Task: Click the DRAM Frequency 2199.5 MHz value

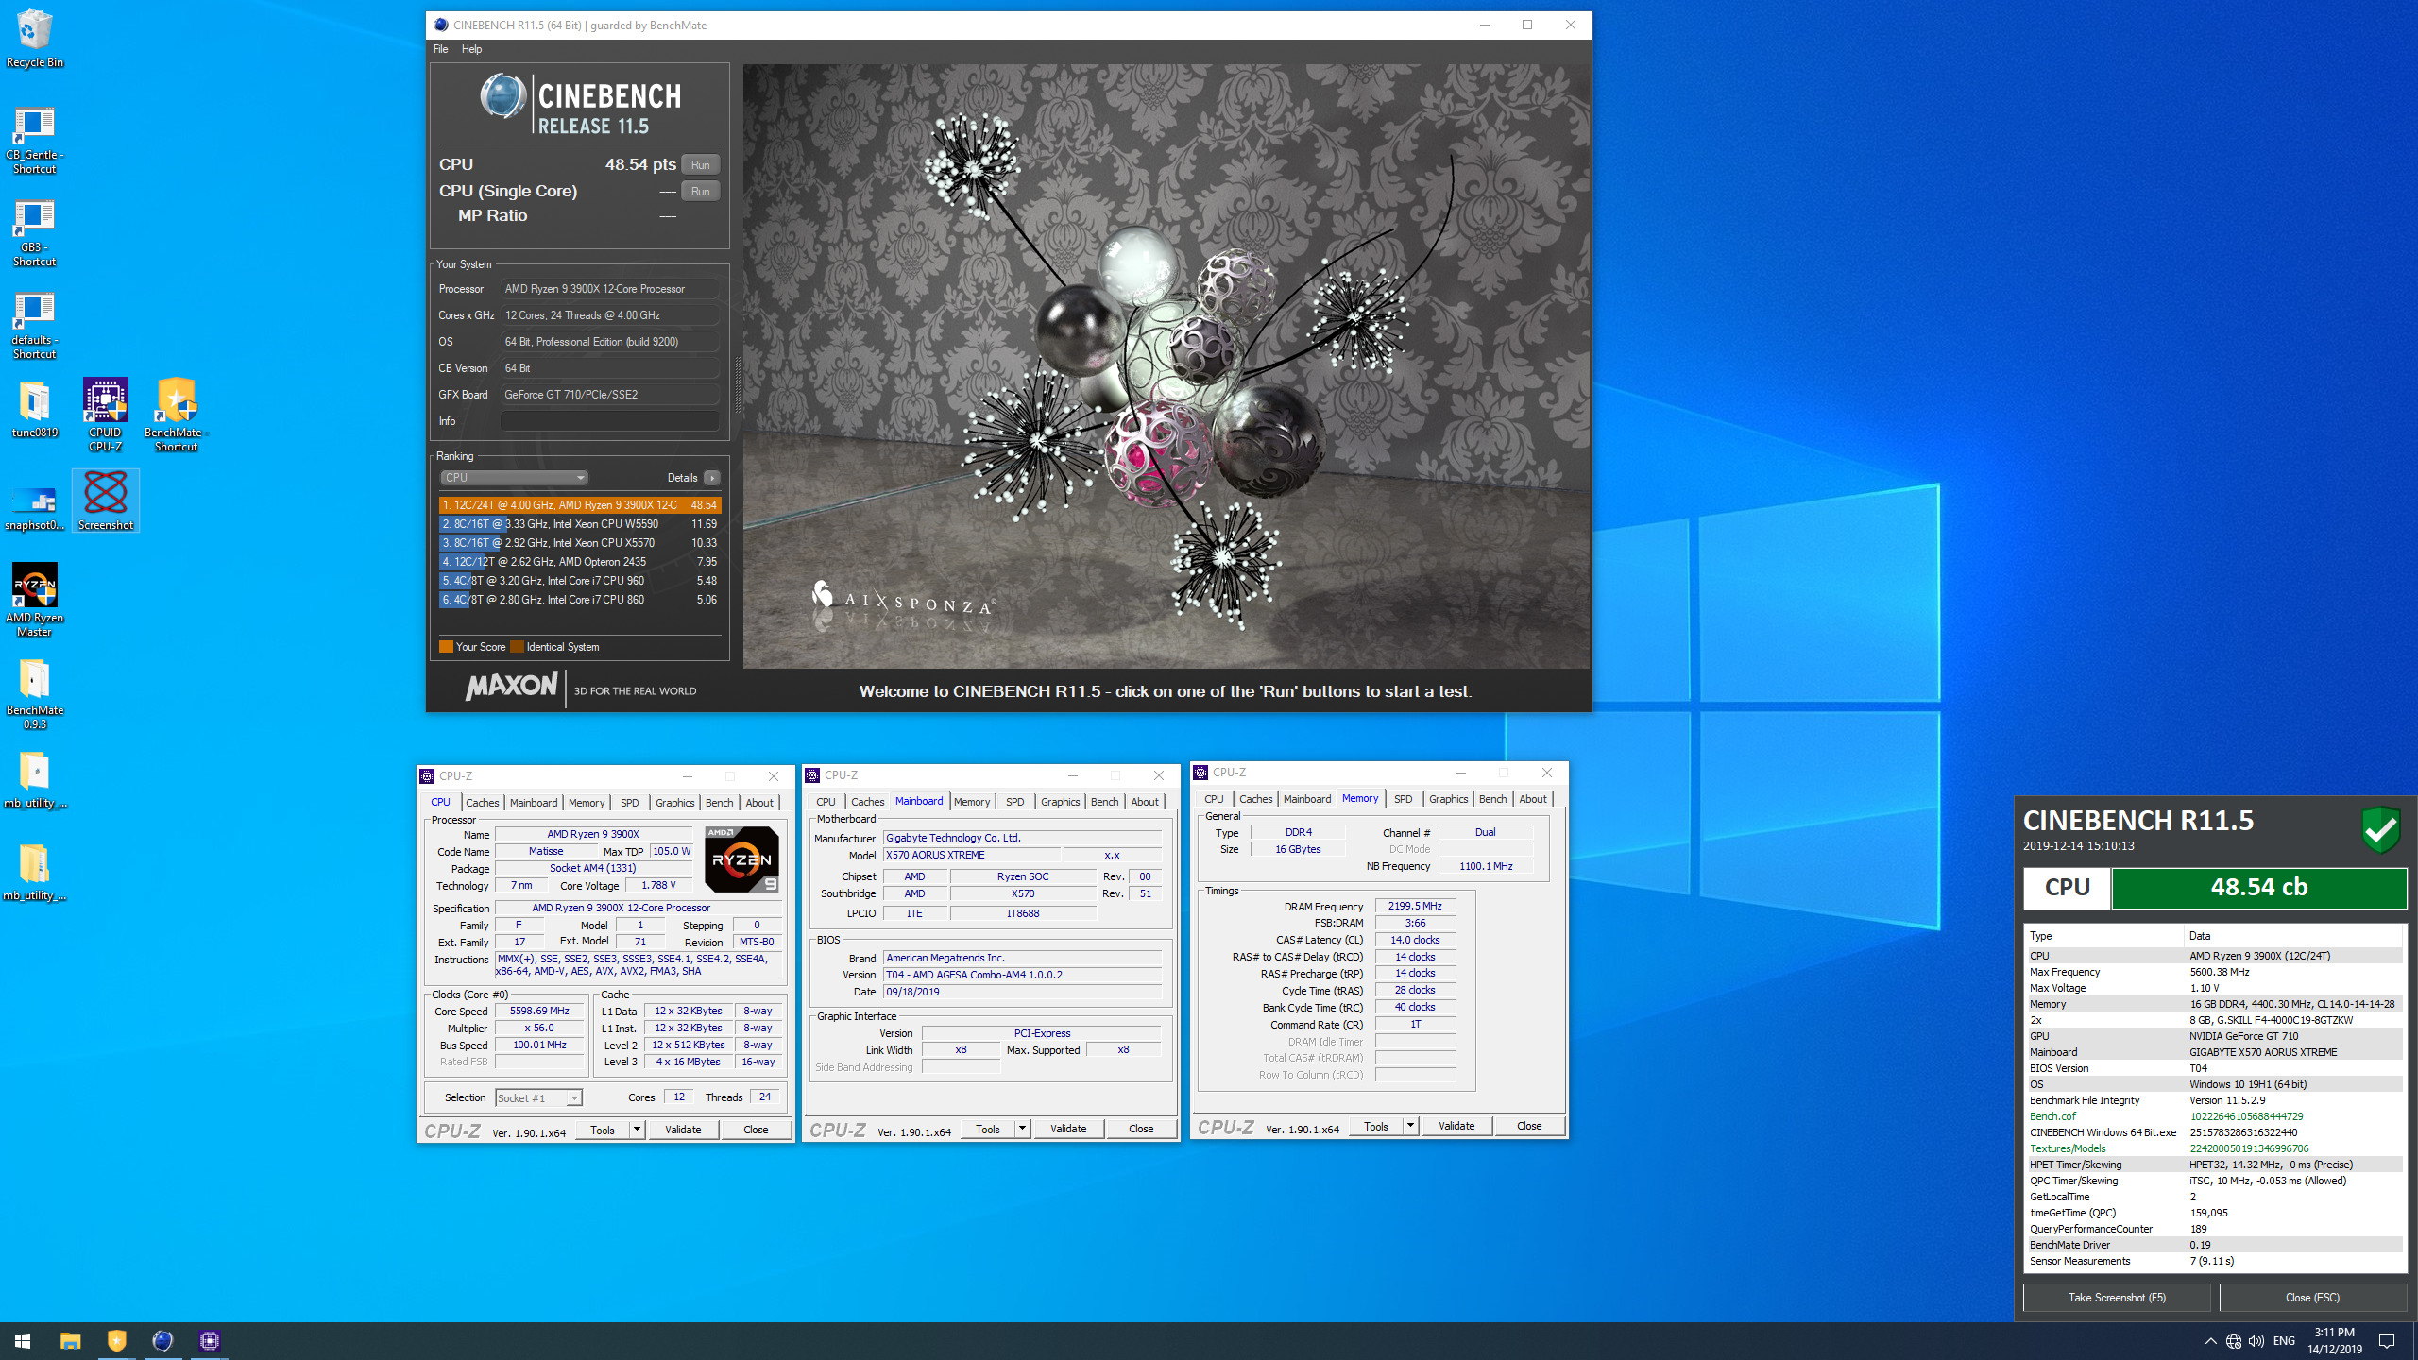Action: tap(1415, 906)
